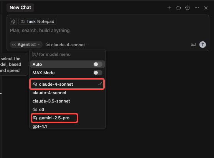Click the plus icon to start new chat
Screen dimensions: 214x158
tap(169, 8)
